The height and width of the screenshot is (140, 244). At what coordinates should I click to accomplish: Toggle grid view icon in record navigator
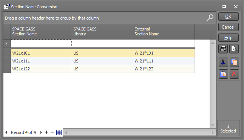[59, 132]
